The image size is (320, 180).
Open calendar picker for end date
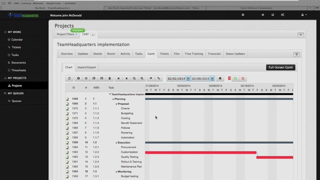(212, 79)
